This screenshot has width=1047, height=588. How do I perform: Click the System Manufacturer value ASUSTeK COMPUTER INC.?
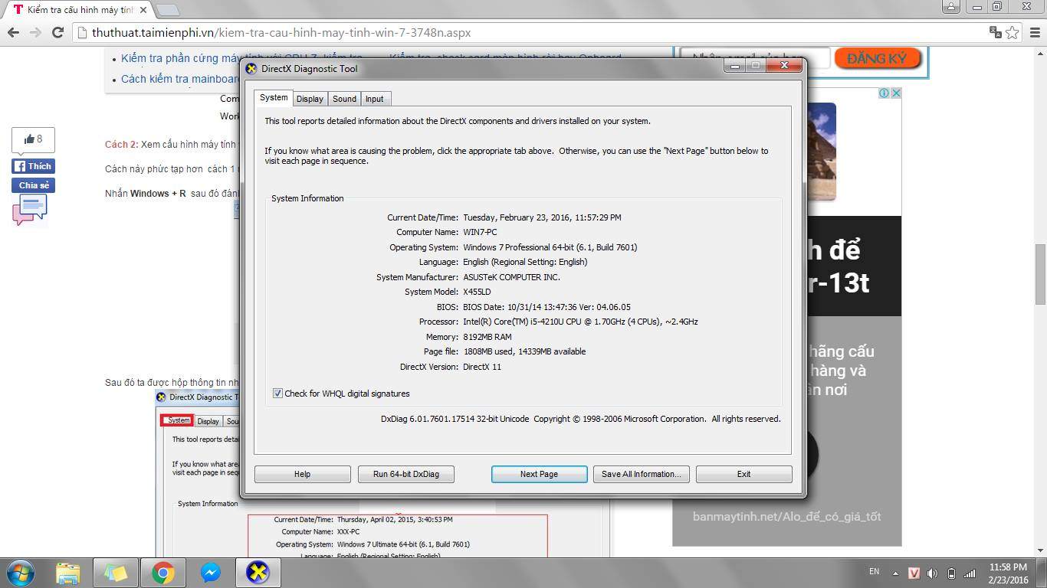[x=511, y=277]
